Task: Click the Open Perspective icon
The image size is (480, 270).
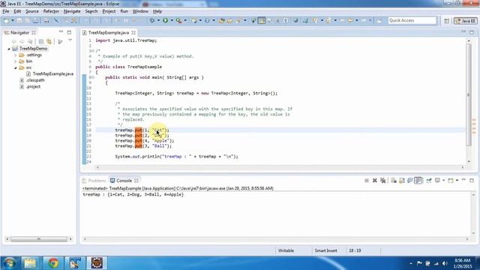Action: click(x=447, y=21)
